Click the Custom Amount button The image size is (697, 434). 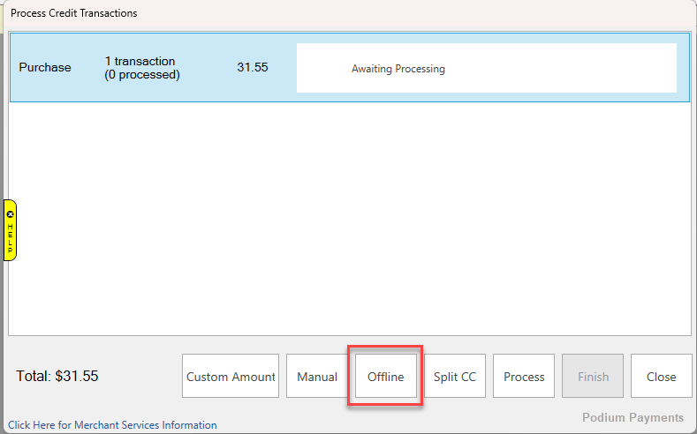tap(231, 377)
